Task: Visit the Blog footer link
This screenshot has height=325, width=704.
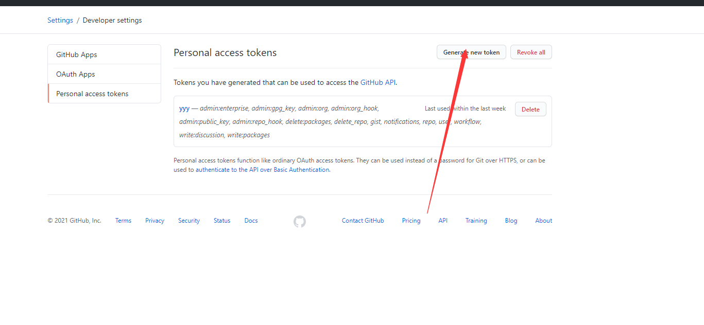Action: point(511,221)
